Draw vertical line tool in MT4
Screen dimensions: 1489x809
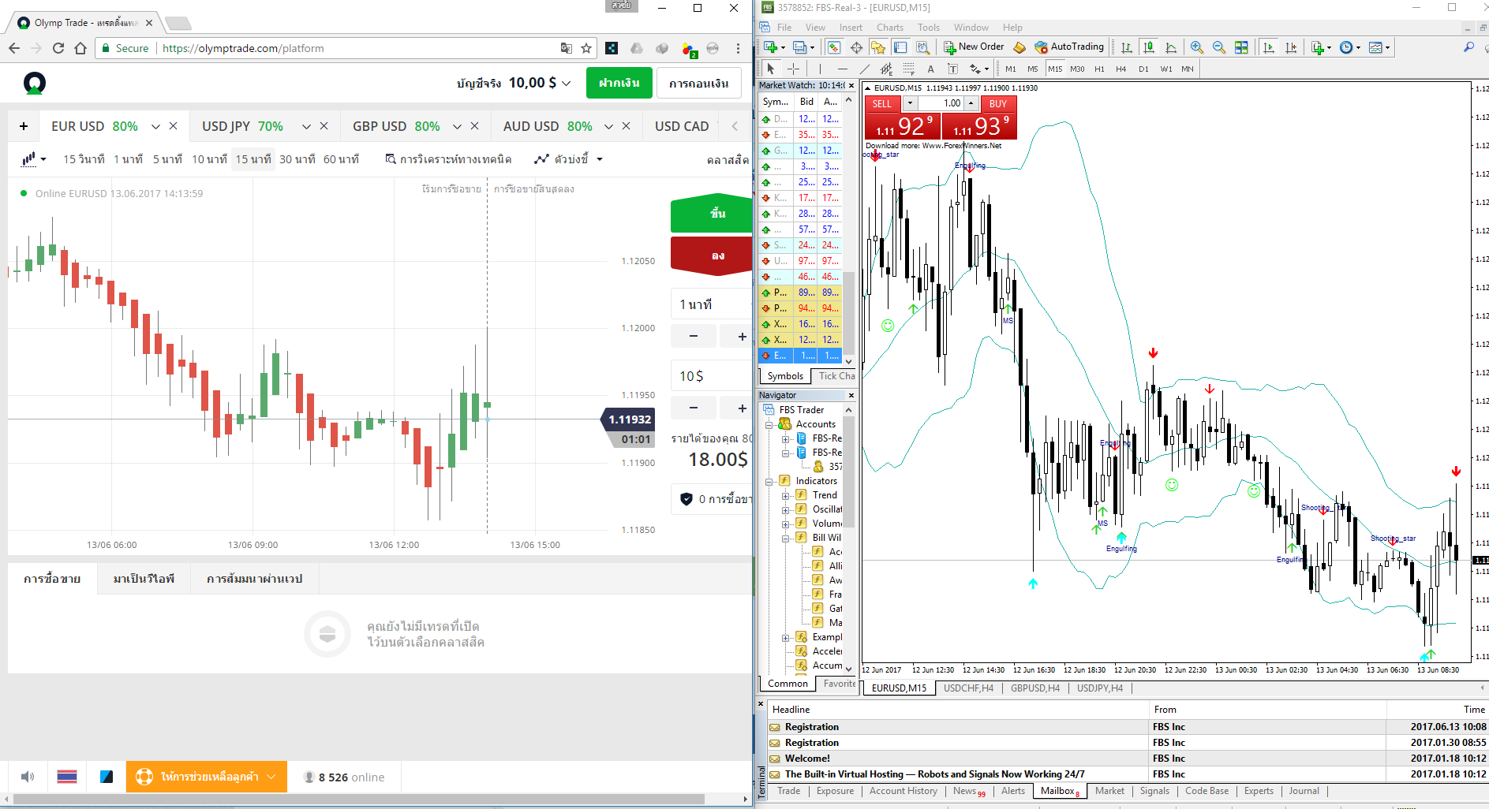[x=820, y=69]
